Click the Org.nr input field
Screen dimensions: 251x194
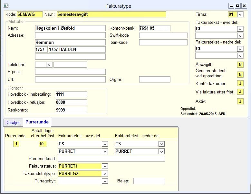pyautogui.click(x=155, y=79)
